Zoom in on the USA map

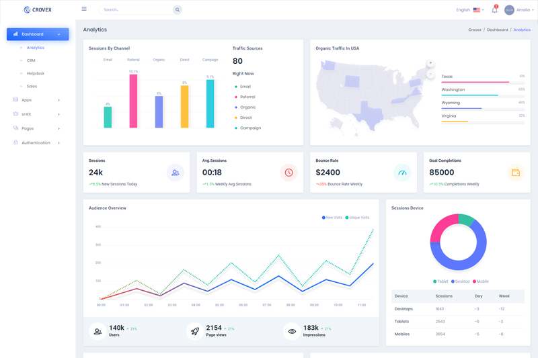point(430,63)
